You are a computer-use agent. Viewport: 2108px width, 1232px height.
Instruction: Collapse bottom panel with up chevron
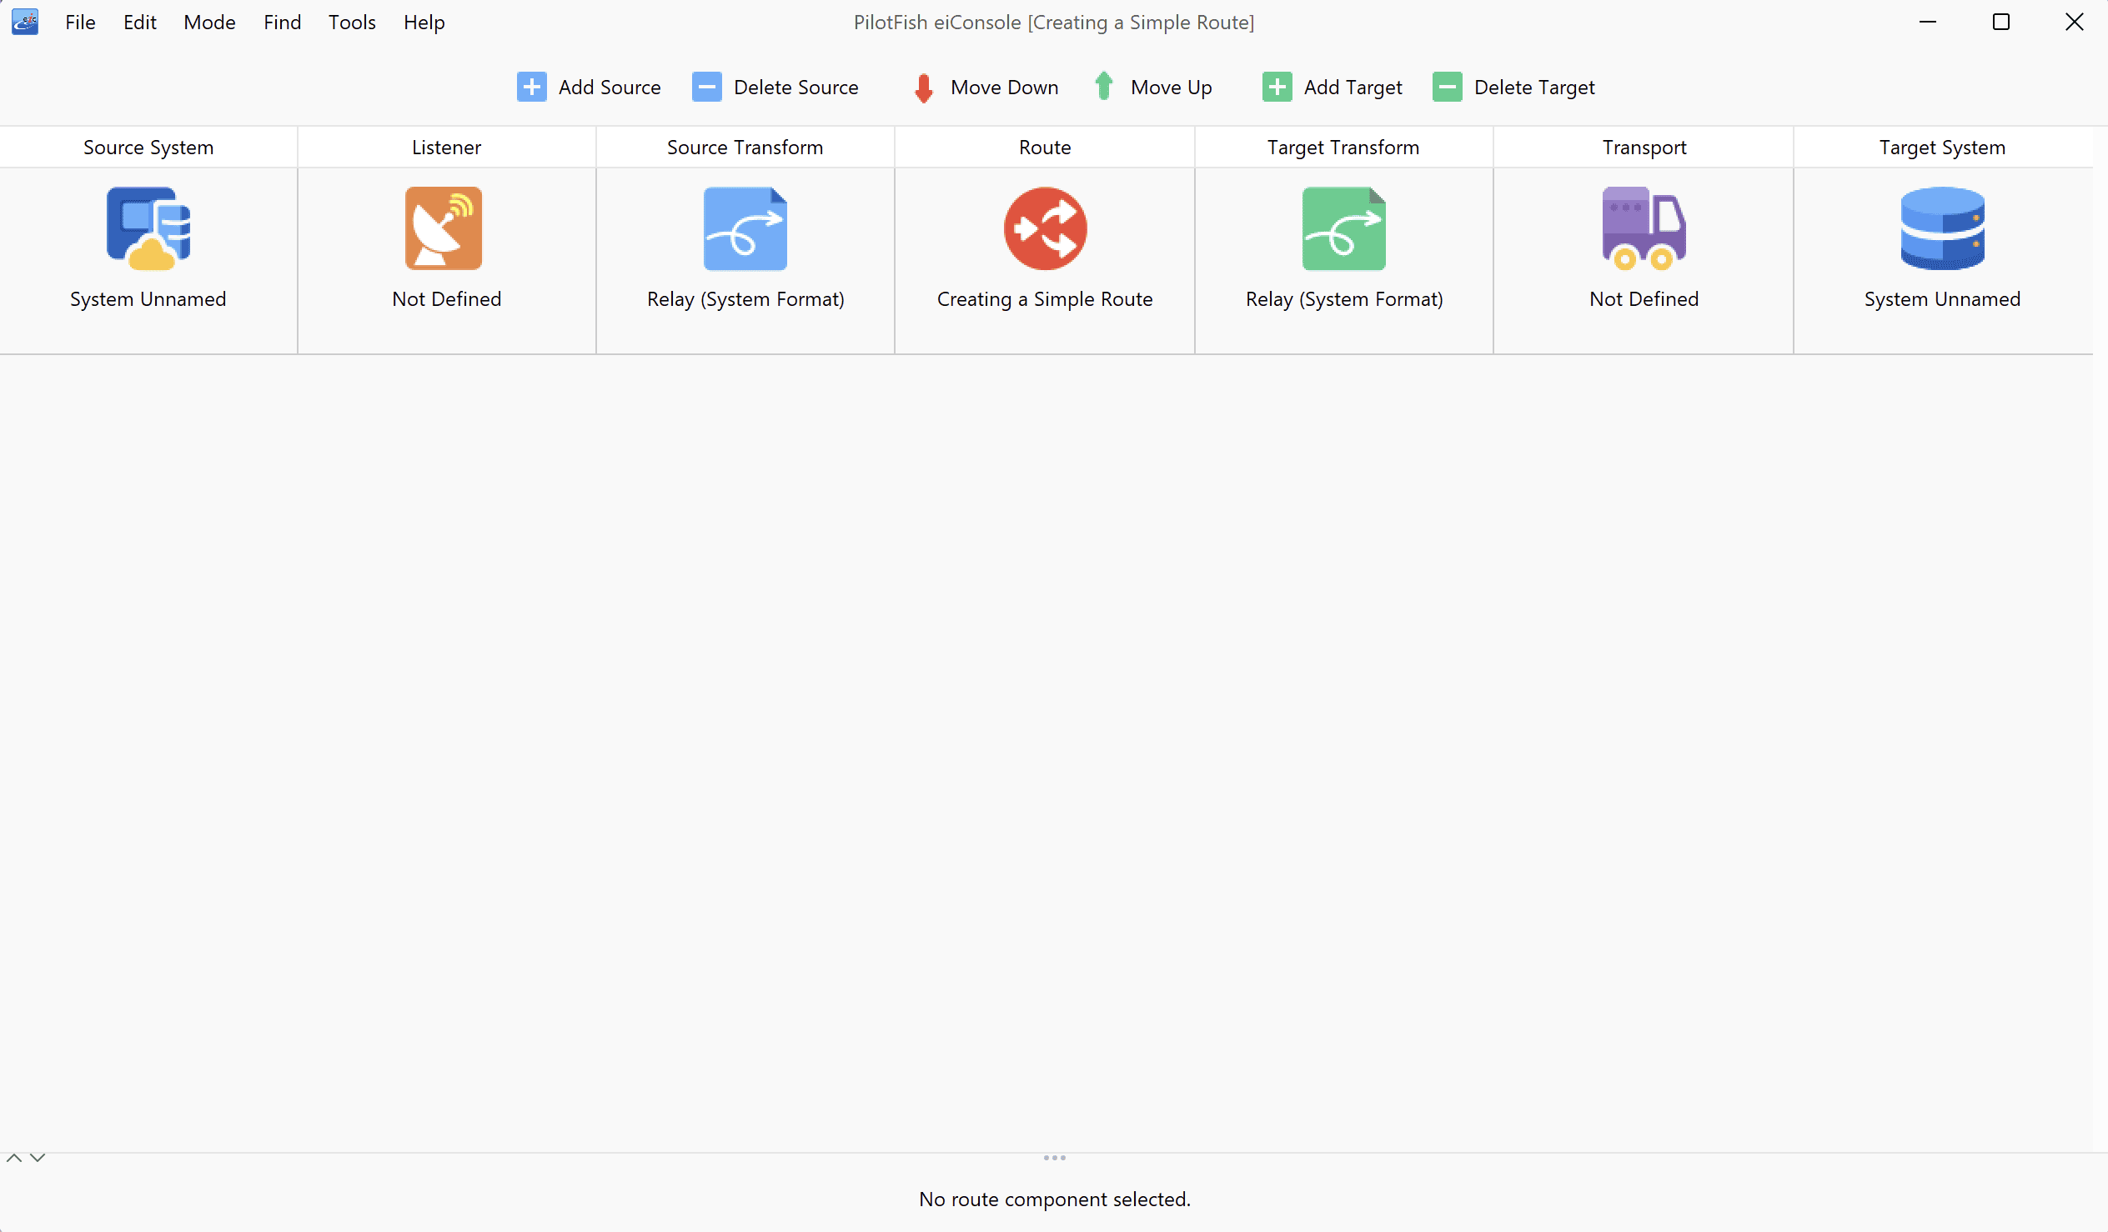pos(14,1158)
